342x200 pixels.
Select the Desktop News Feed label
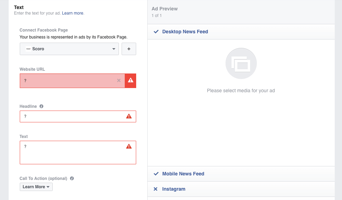coord(185,32)
